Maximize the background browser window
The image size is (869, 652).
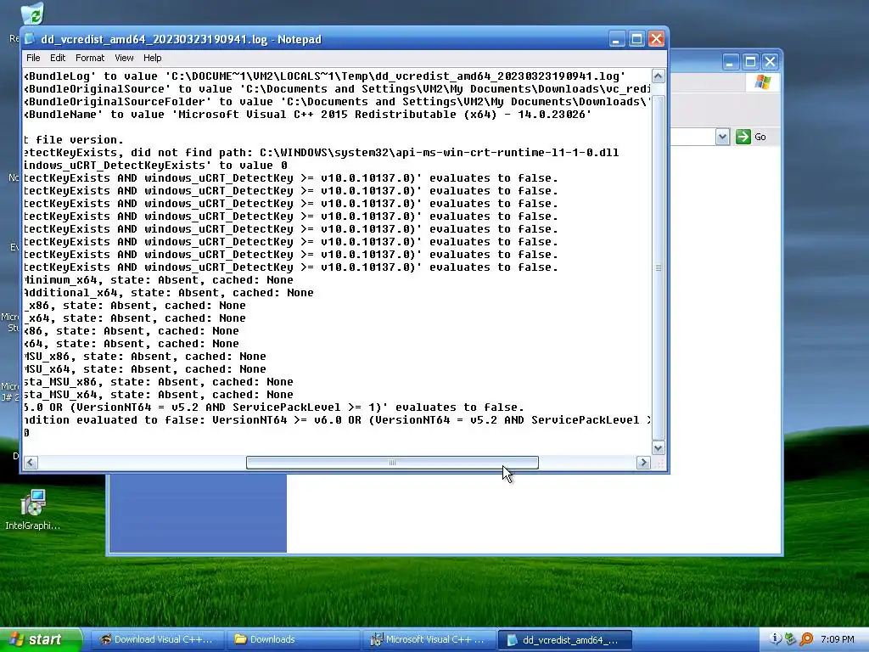(750, 61)
